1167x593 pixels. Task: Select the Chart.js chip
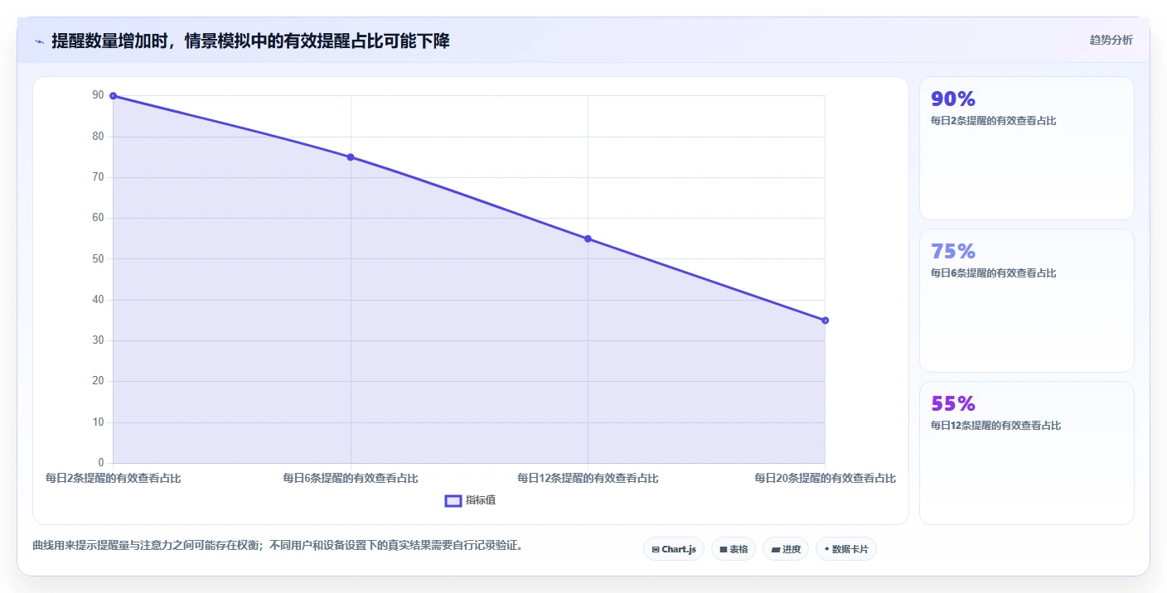[674, 549]
